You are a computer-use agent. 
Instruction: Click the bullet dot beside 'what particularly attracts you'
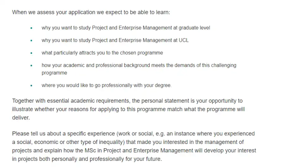[31, 53]
